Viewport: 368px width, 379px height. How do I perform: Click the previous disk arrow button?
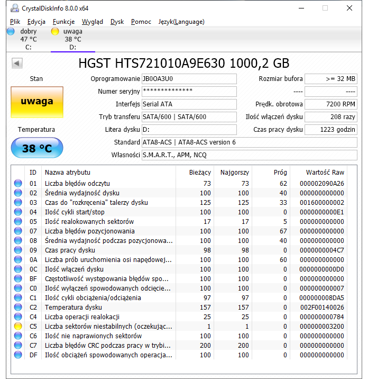(x=17, y=64)
